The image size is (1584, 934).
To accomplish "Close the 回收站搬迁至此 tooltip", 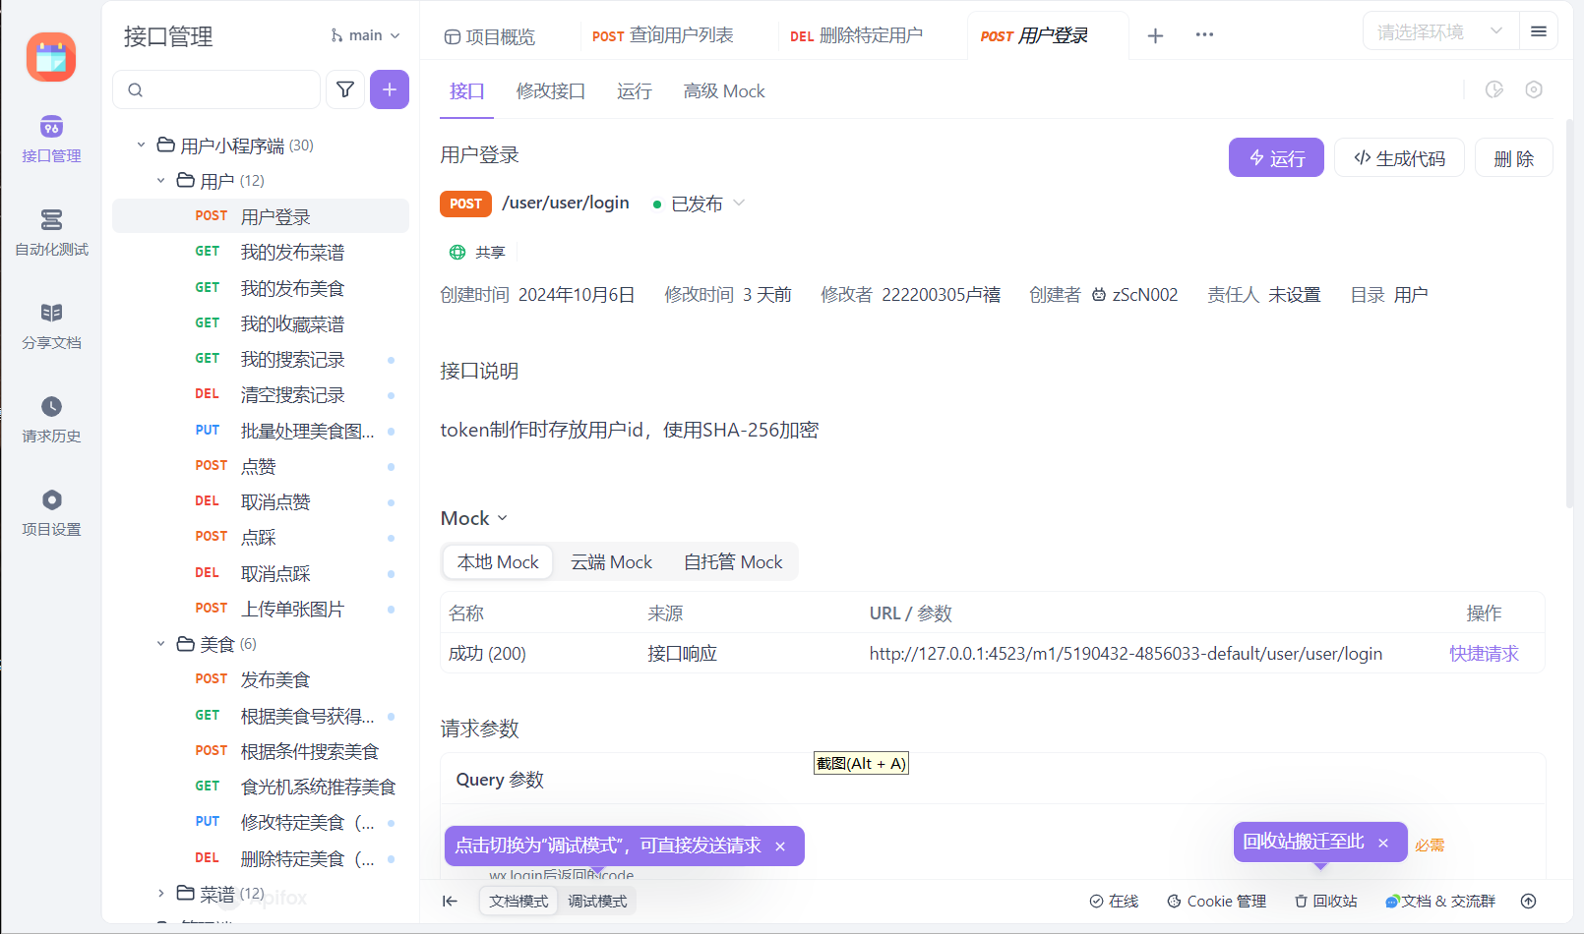I will click(x=1383, y=843).
